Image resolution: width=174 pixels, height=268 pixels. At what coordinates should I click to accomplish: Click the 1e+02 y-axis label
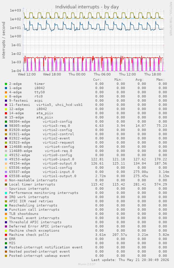click(x=15, y=19)
